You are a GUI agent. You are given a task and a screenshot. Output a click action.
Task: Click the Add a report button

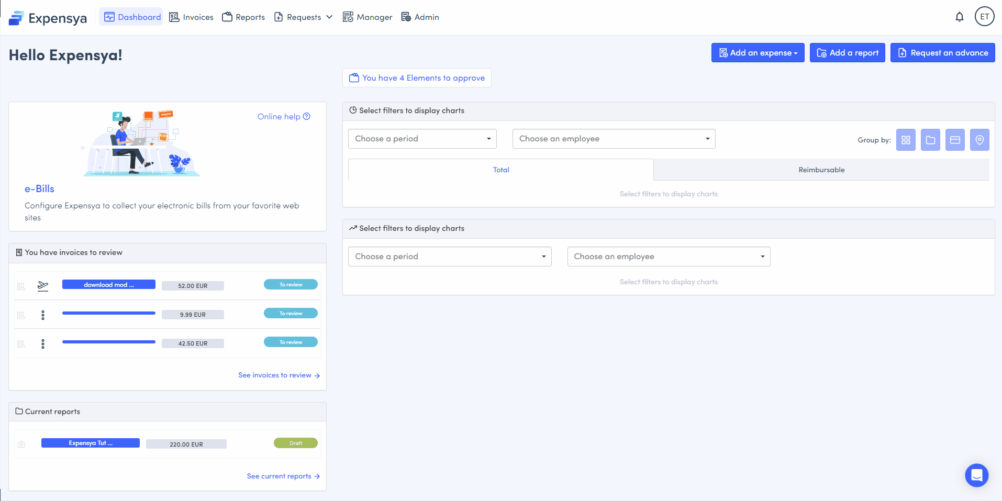pos(847,53)
